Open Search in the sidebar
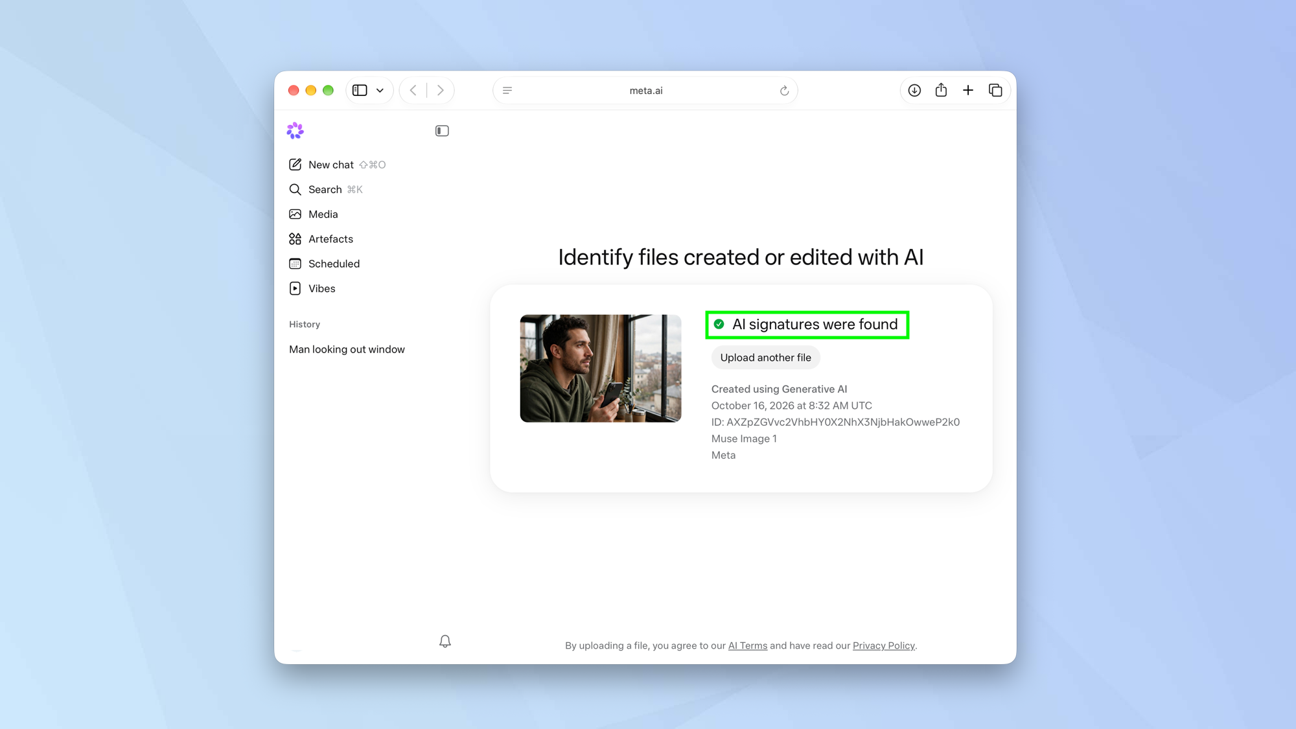This screenshot has height=729, width=1296. point(325,189)
